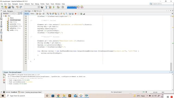Click the red Start Macro Recording icon
174x98 pixels.
click(x=76, y=14)
